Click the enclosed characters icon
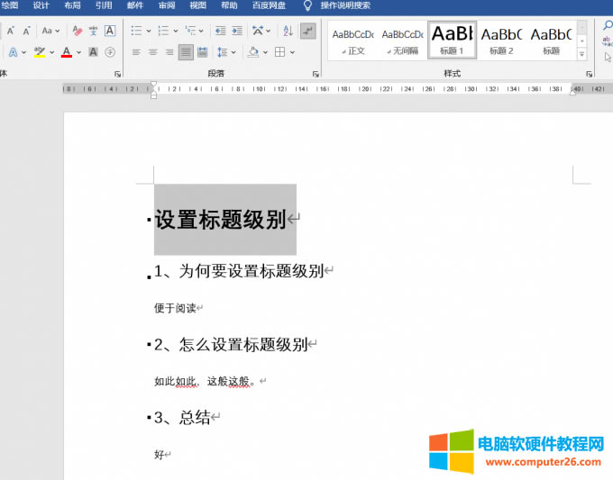This screenshot has height=480, width=613. coord(110,52)
